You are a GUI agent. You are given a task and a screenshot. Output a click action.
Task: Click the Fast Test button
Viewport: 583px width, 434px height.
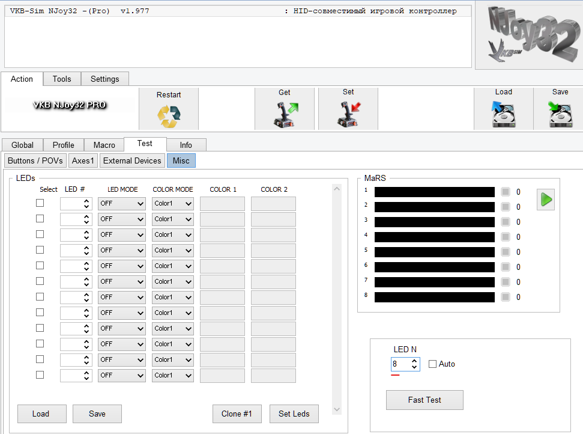[x=424, y=400]
